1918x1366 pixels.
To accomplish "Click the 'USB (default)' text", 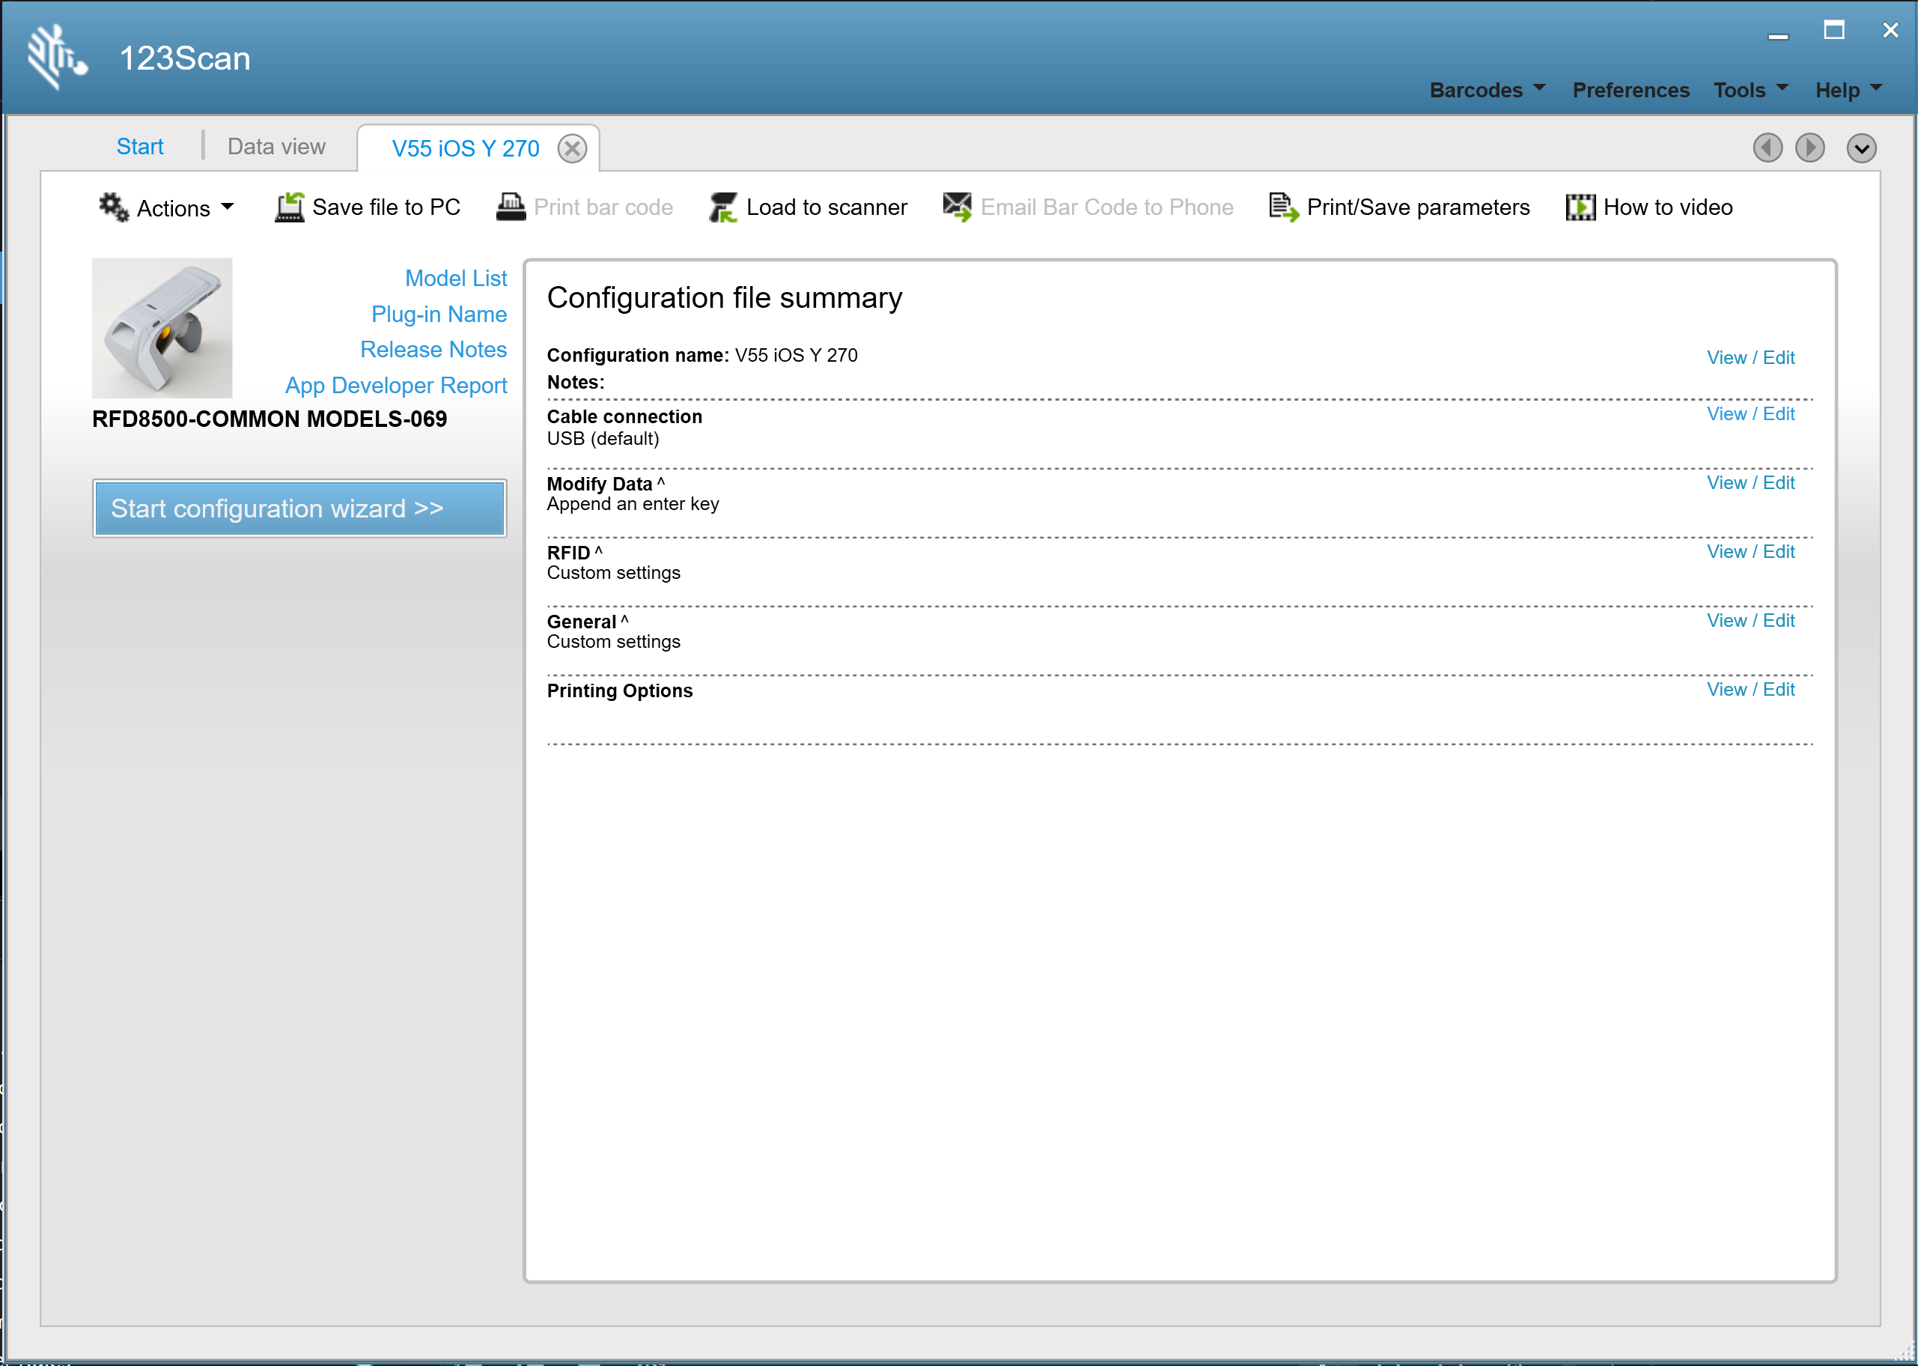I will pyautogui.click(x=603, y=438).
